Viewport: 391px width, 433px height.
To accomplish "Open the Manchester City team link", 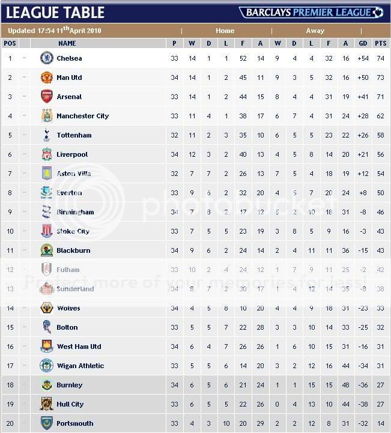I will click(83, 116).
